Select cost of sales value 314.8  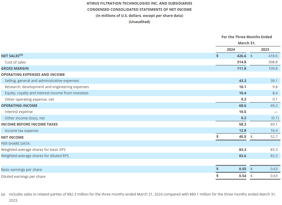[241, 62]
